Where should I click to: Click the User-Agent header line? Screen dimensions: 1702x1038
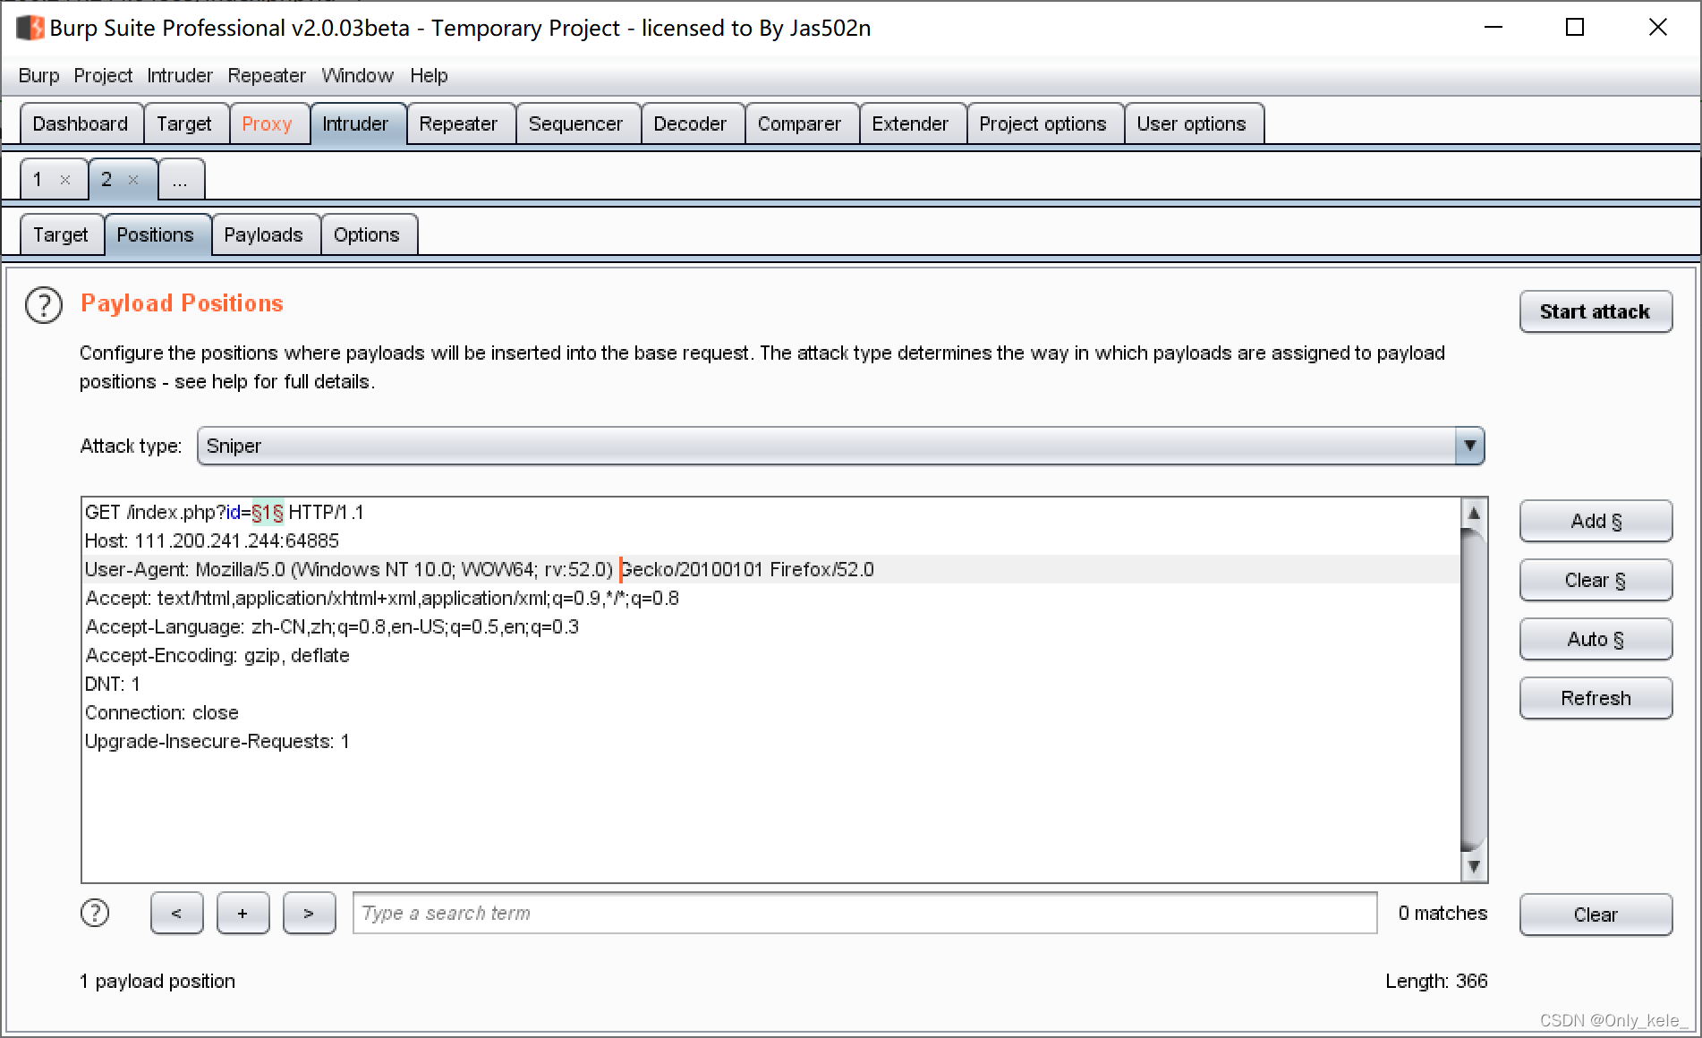point(479,569)
